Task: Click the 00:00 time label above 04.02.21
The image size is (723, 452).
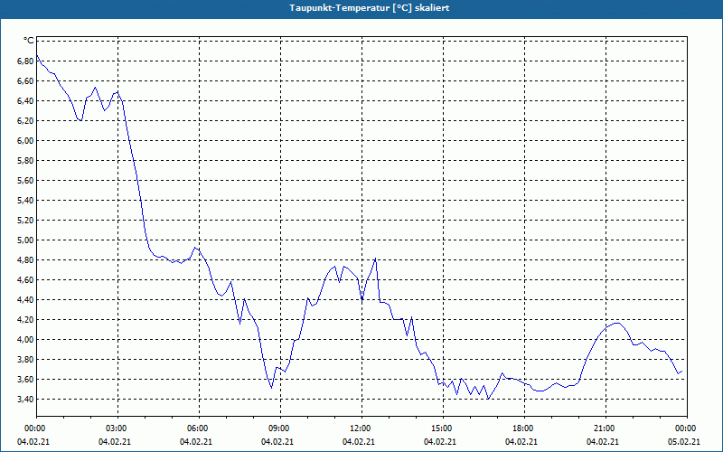Action: [33, 428]
